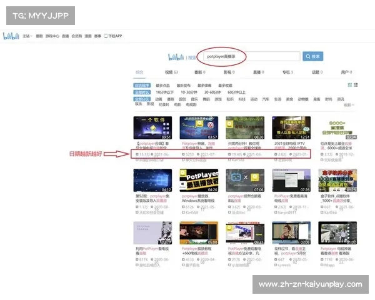Filter duration to 10-30分钟

pyautogui.click(x=189, y=92)
